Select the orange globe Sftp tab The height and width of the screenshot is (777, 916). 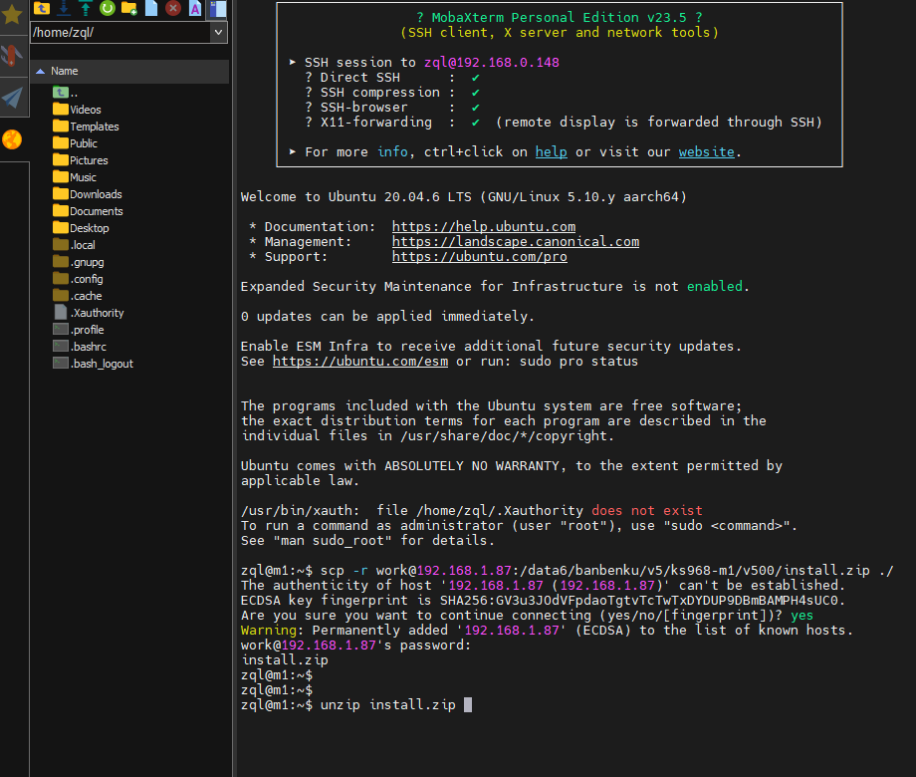click(12, 139)
